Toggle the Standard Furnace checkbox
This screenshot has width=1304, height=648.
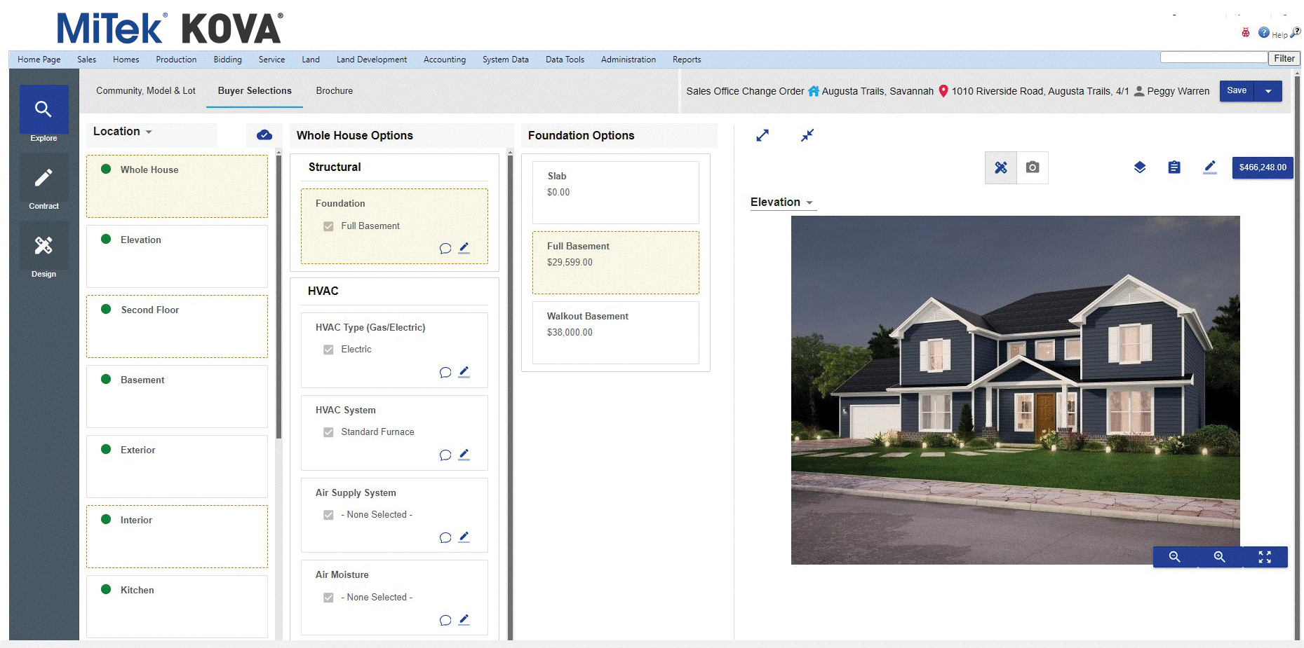(x=328, y=432)
